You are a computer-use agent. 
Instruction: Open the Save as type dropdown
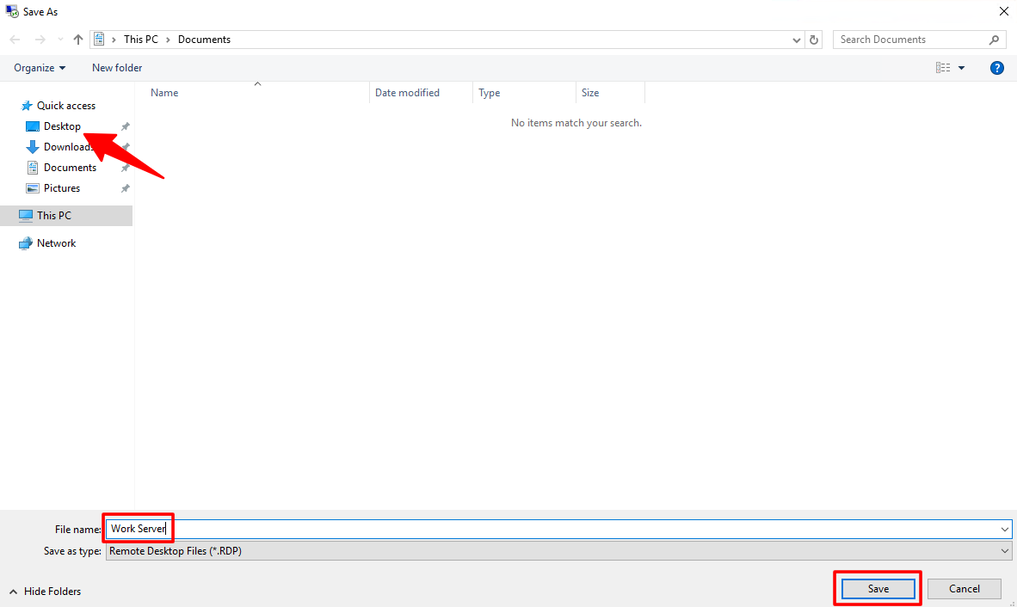point(1003,550)
